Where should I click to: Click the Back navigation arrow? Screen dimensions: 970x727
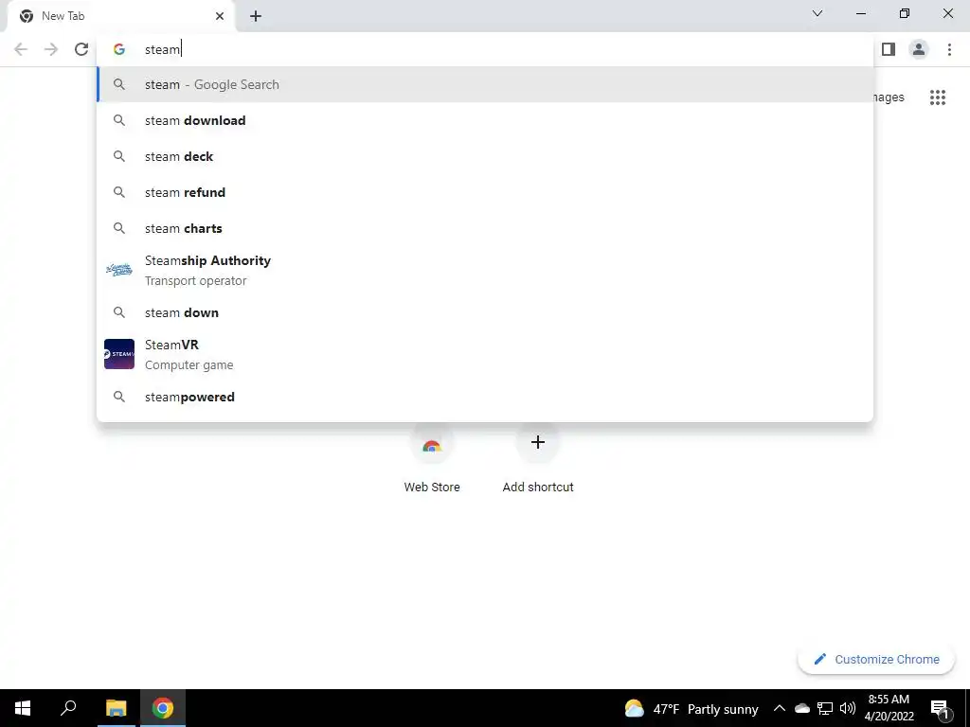click(21, 49)
